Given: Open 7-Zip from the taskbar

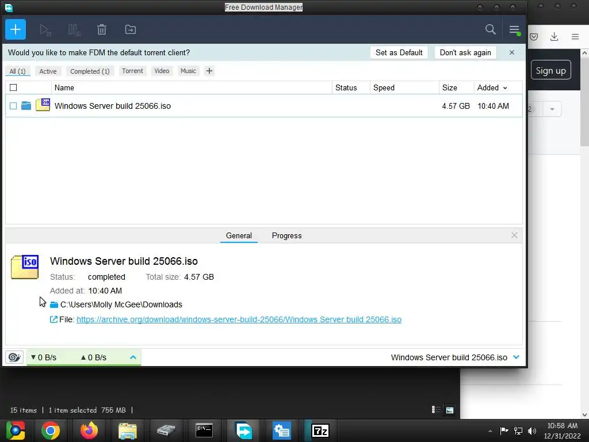Looking at the screenshot, I should [320, 430].
